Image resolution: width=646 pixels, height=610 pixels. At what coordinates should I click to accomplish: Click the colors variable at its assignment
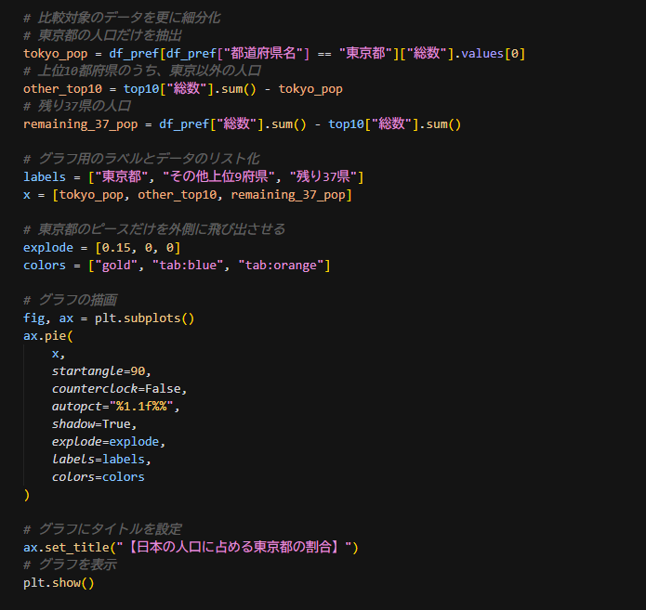pyautogui.click(x=45, y=266)
